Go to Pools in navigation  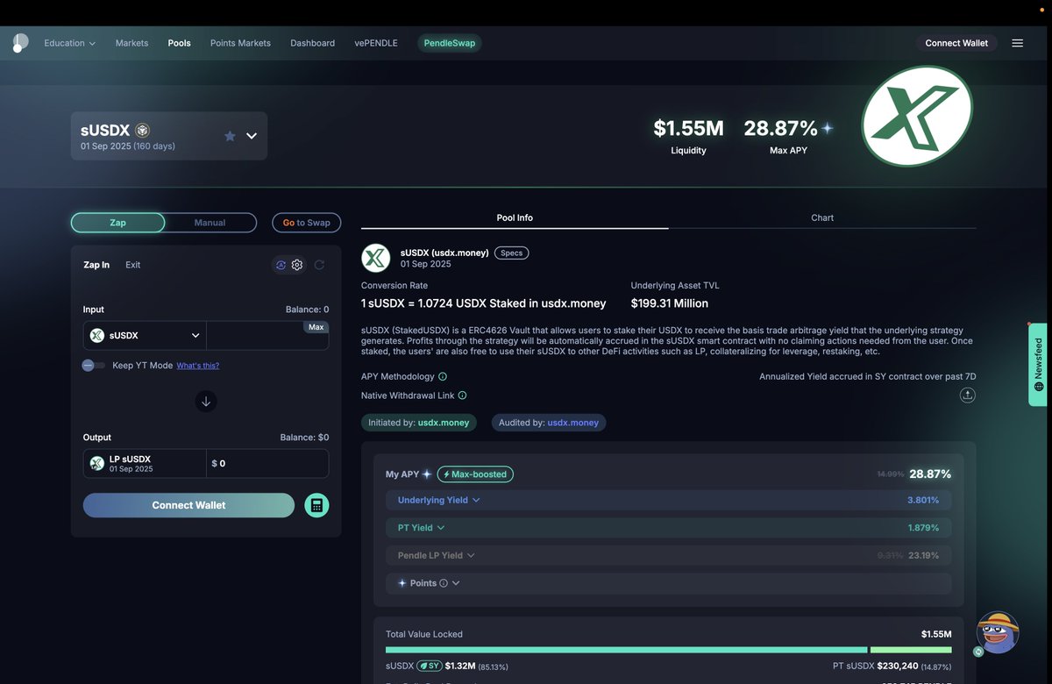click(x=180, y=43)
